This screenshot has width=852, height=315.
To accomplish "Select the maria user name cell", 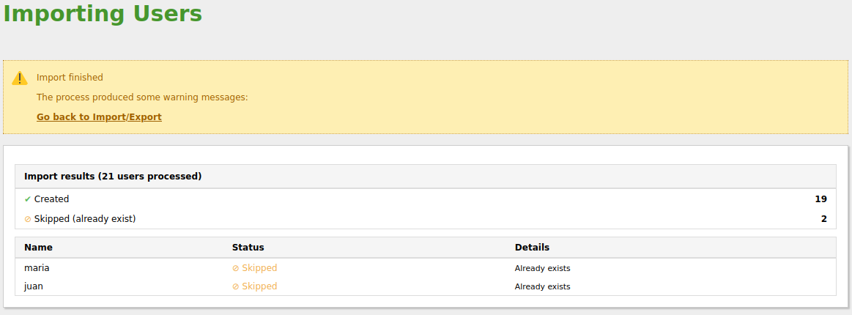I will coord(37,268).
